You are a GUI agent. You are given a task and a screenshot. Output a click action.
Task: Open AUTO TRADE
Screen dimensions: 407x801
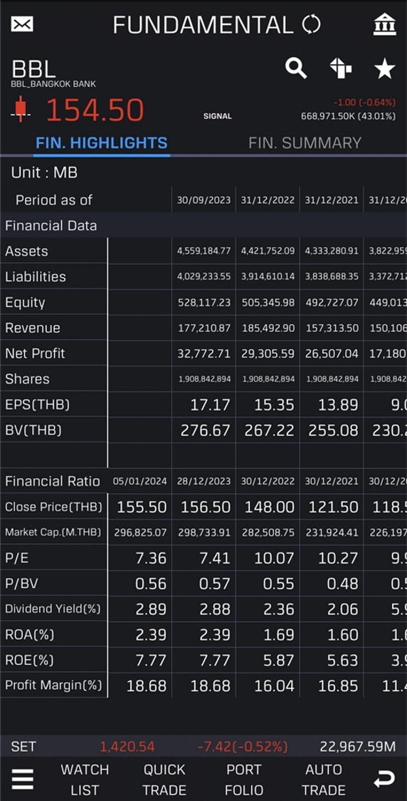tap(323, 780)
